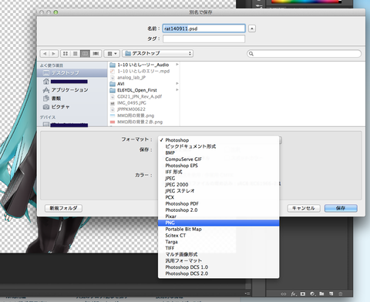
Task: Choose 汎用フォーマット format
Action: pyautogui.click(x=219, y=260)
